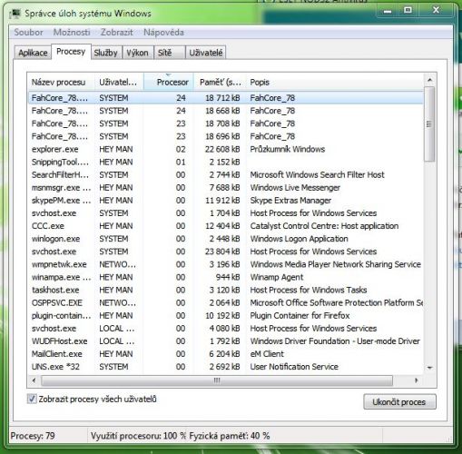Viewport: 462px width, 454px height.
Task: Close the Task Manager window
Action: [x=437, y=11]
